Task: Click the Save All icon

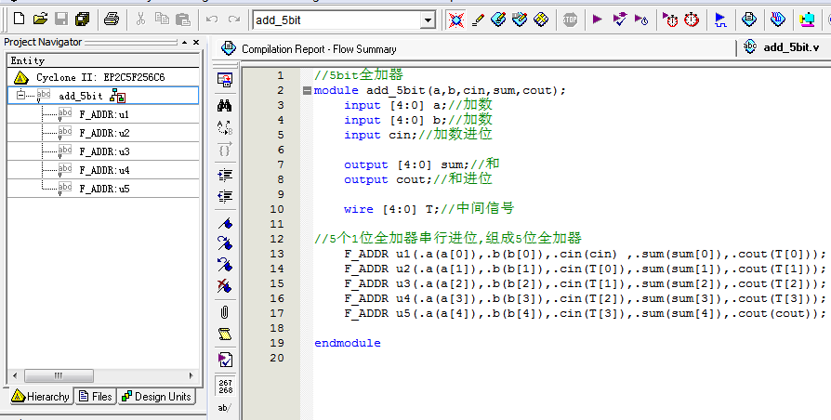Action: tap(82, 19)
